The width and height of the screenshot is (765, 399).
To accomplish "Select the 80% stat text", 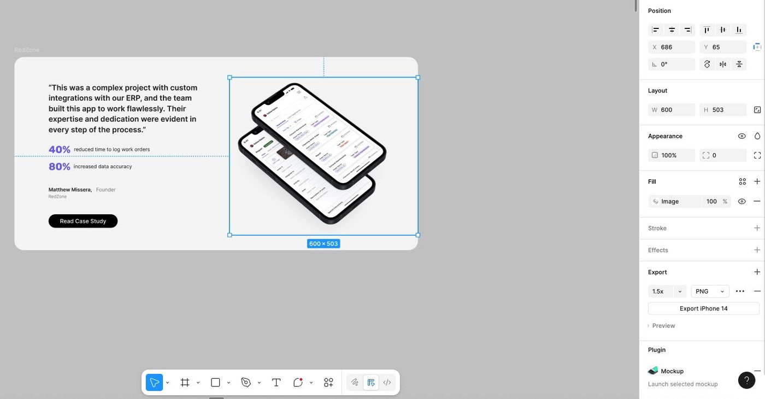I will [x=60, y=166].
